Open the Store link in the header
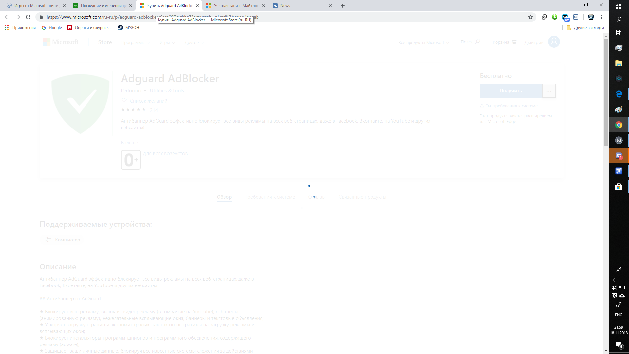This screenshot has width=629, height=354. [105, 42]
